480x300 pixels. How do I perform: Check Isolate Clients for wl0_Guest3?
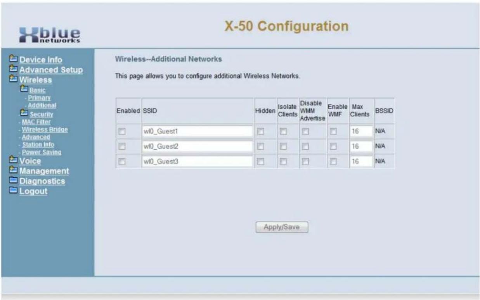[x=283, y=162]
